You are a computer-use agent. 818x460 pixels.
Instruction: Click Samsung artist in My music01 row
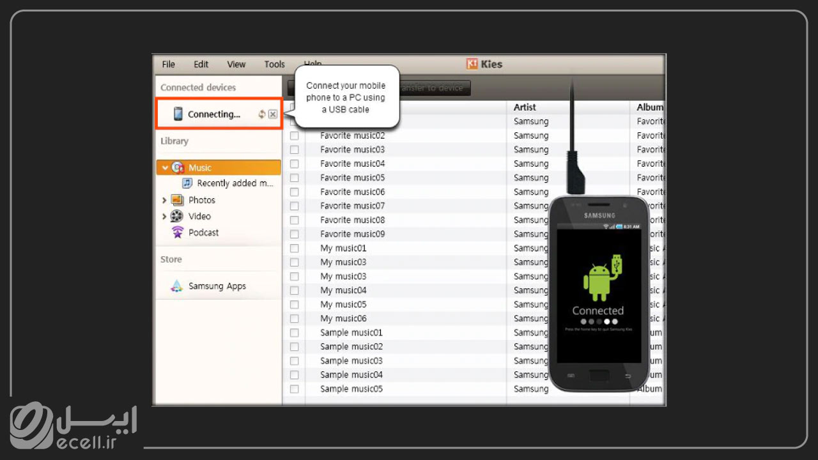[x=531, y=248]
